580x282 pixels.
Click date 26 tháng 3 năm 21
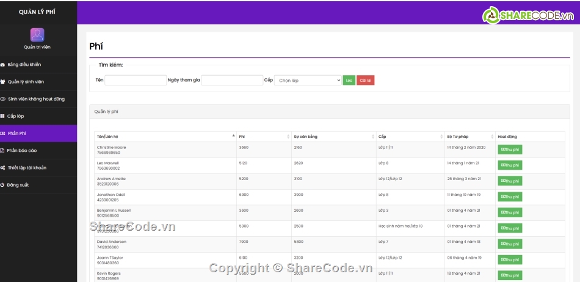tap(464, 178)
